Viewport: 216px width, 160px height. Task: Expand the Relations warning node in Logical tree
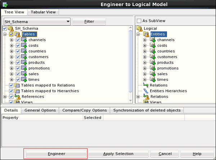tap(138, 97)
